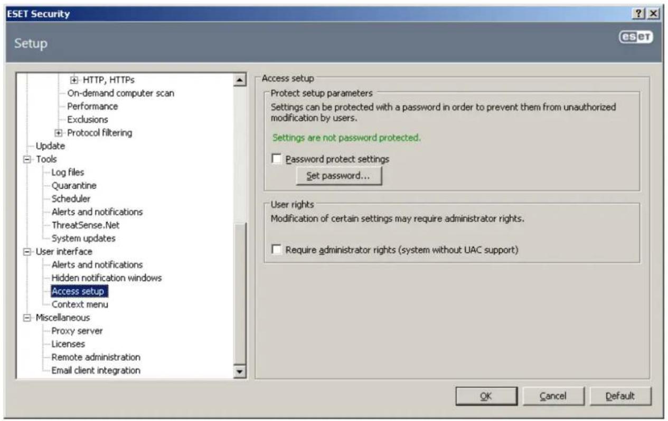Open Exclusions settings in tree
Image resolution: width=668 pixels, height=421 pixels.
click(87, 119)
